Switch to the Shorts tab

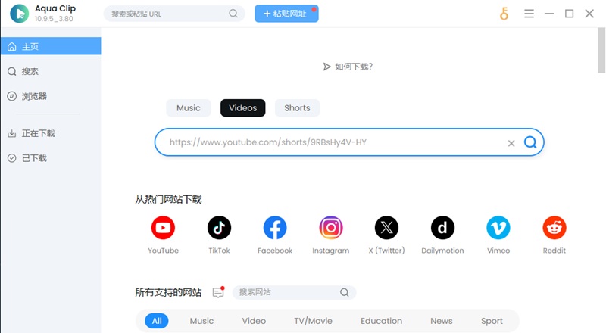tap(297, 107)
